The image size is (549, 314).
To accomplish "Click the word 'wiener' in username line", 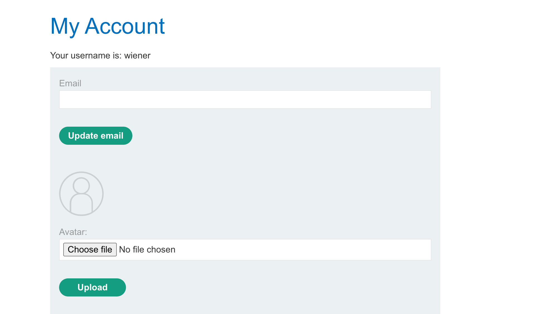I will click(x=137, y=56).
